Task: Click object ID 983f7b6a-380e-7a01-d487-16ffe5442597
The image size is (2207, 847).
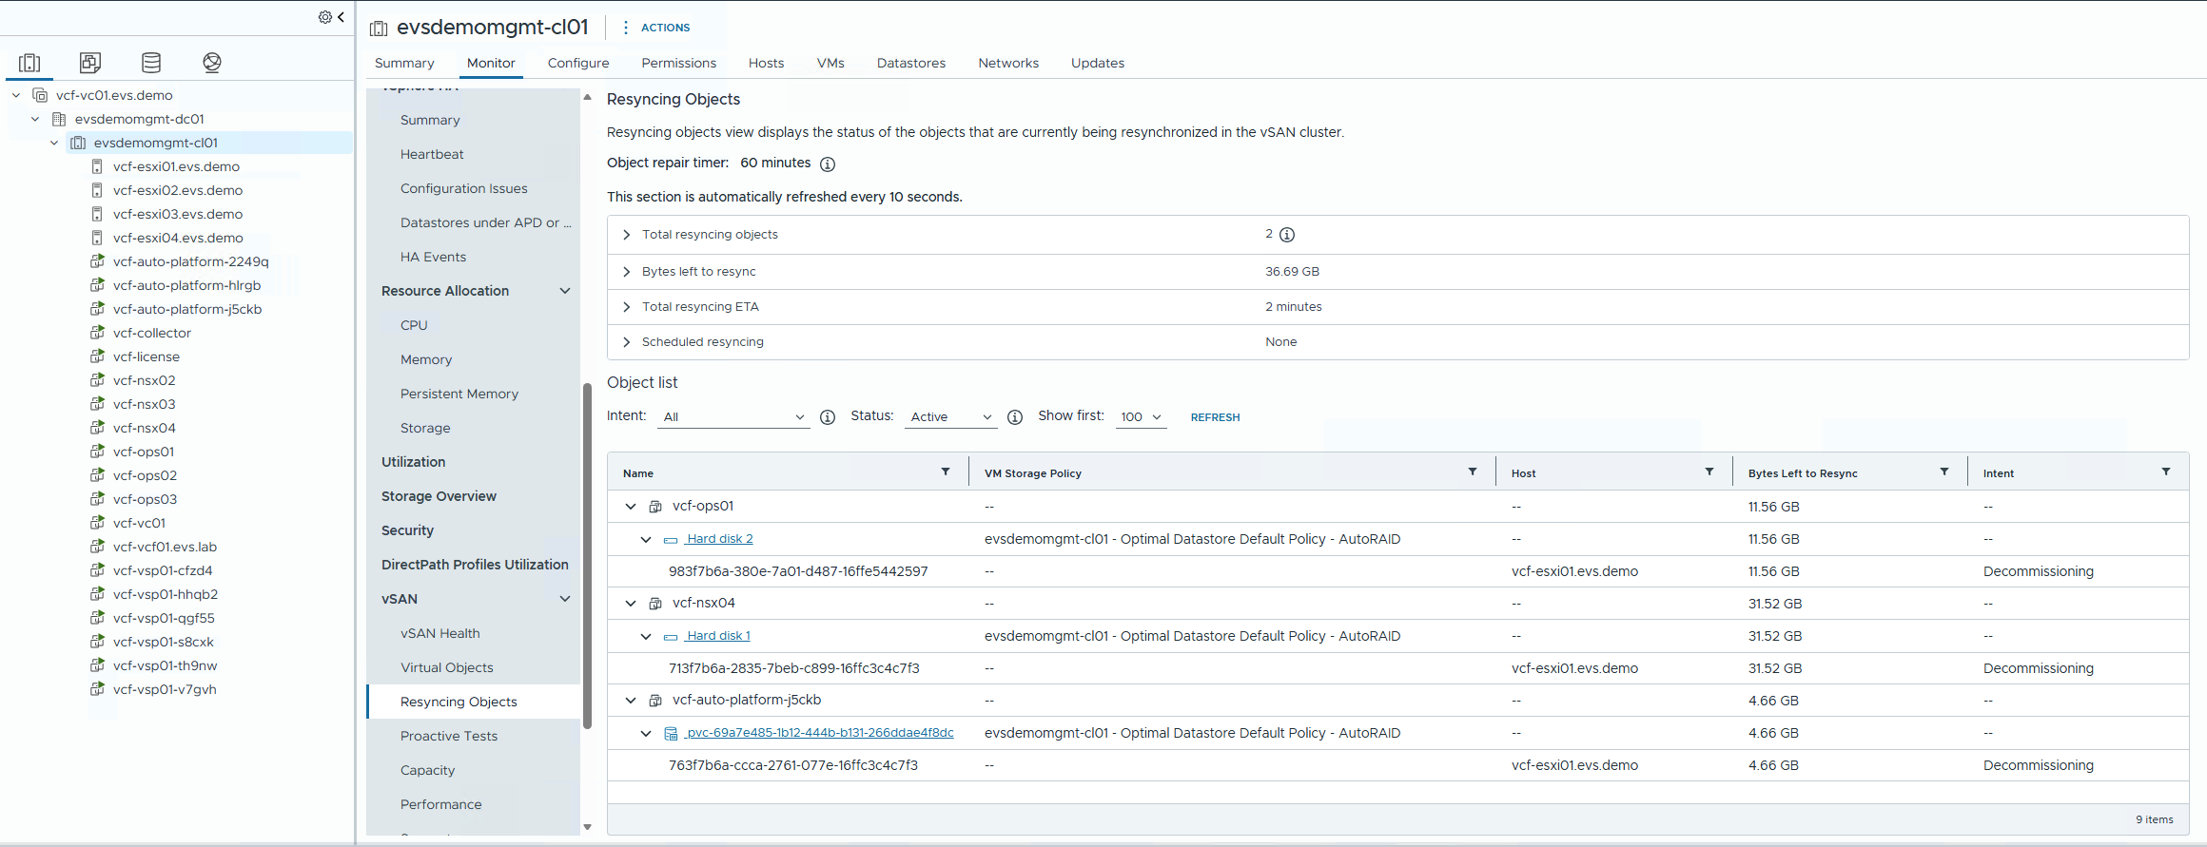Action: pyautogui.click(x=798, y=571)
